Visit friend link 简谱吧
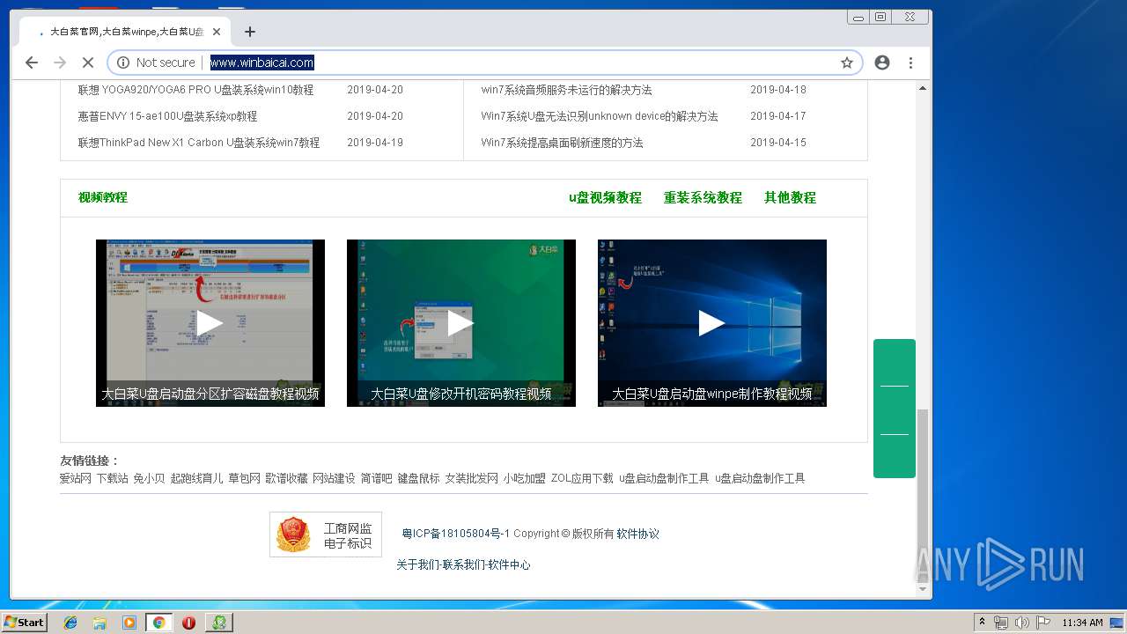Screen dimensions: 1127x634 coord(376,478)
